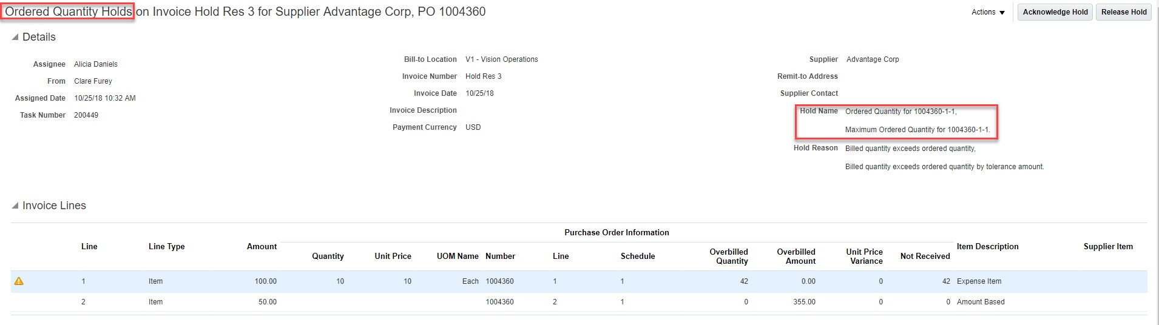Click the Unit Price Variance column header
Viewport: 1159px width, 325px height.
864,256
